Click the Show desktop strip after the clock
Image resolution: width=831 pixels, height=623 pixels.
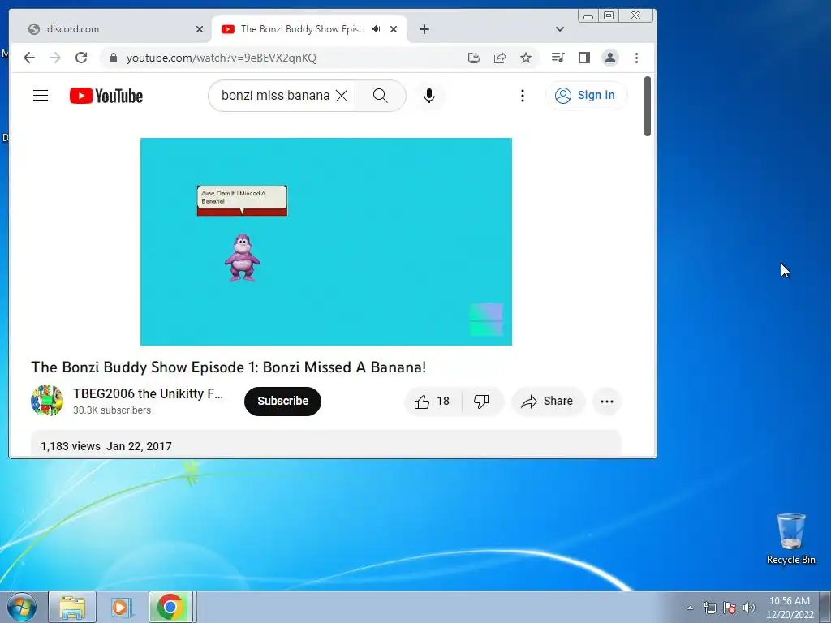click(x=825, y=607)
